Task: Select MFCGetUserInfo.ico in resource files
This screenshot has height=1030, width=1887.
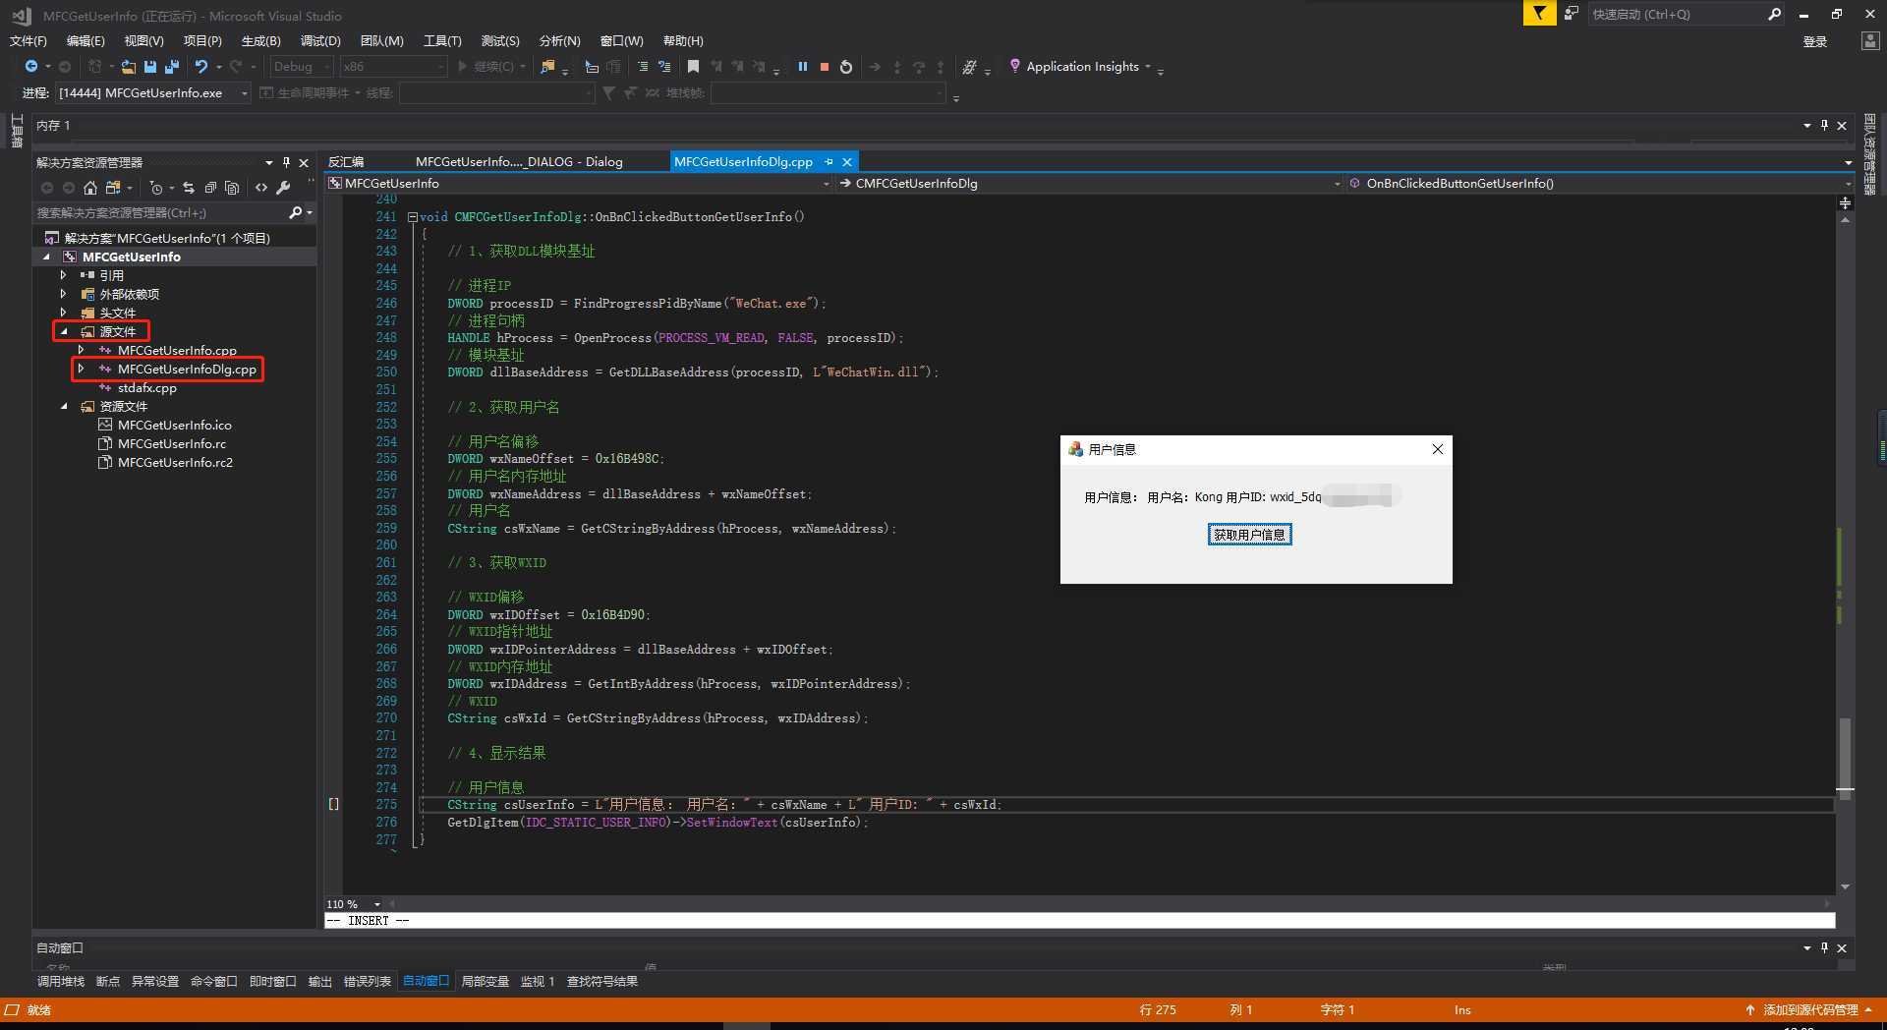Action: pyautogui.click(x=175, y=425)
